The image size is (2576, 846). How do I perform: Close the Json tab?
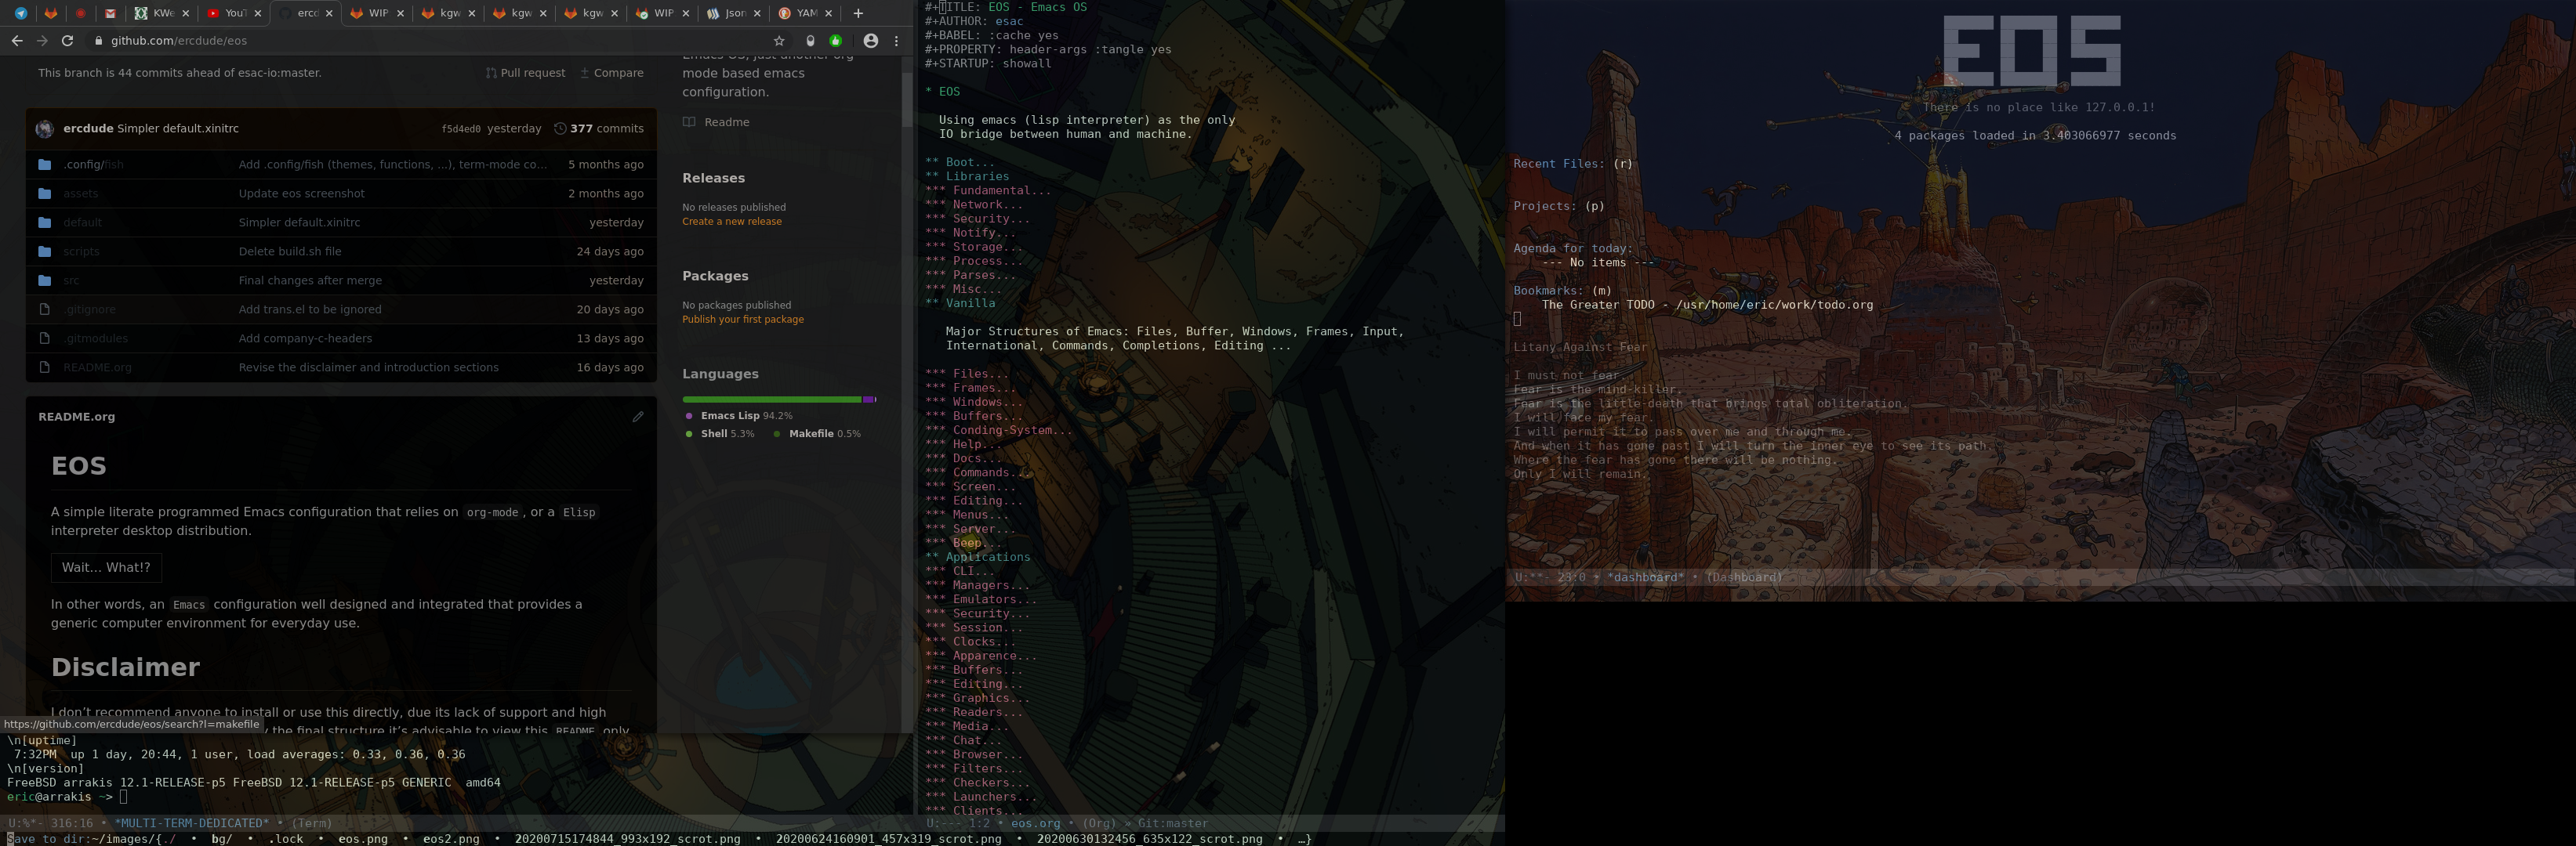pos(757,13)
